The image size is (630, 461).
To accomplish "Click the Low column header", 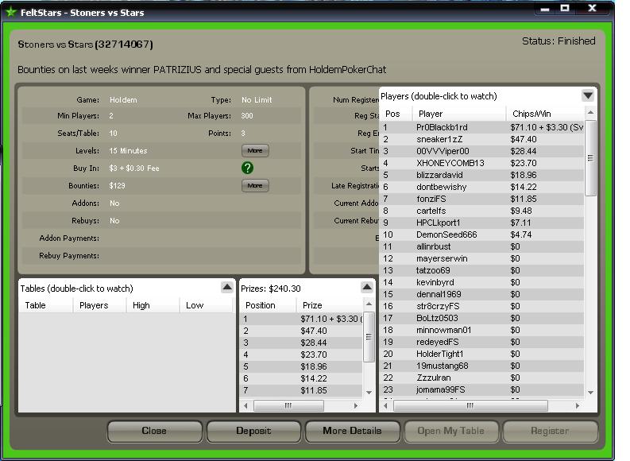I will (206, 305).
